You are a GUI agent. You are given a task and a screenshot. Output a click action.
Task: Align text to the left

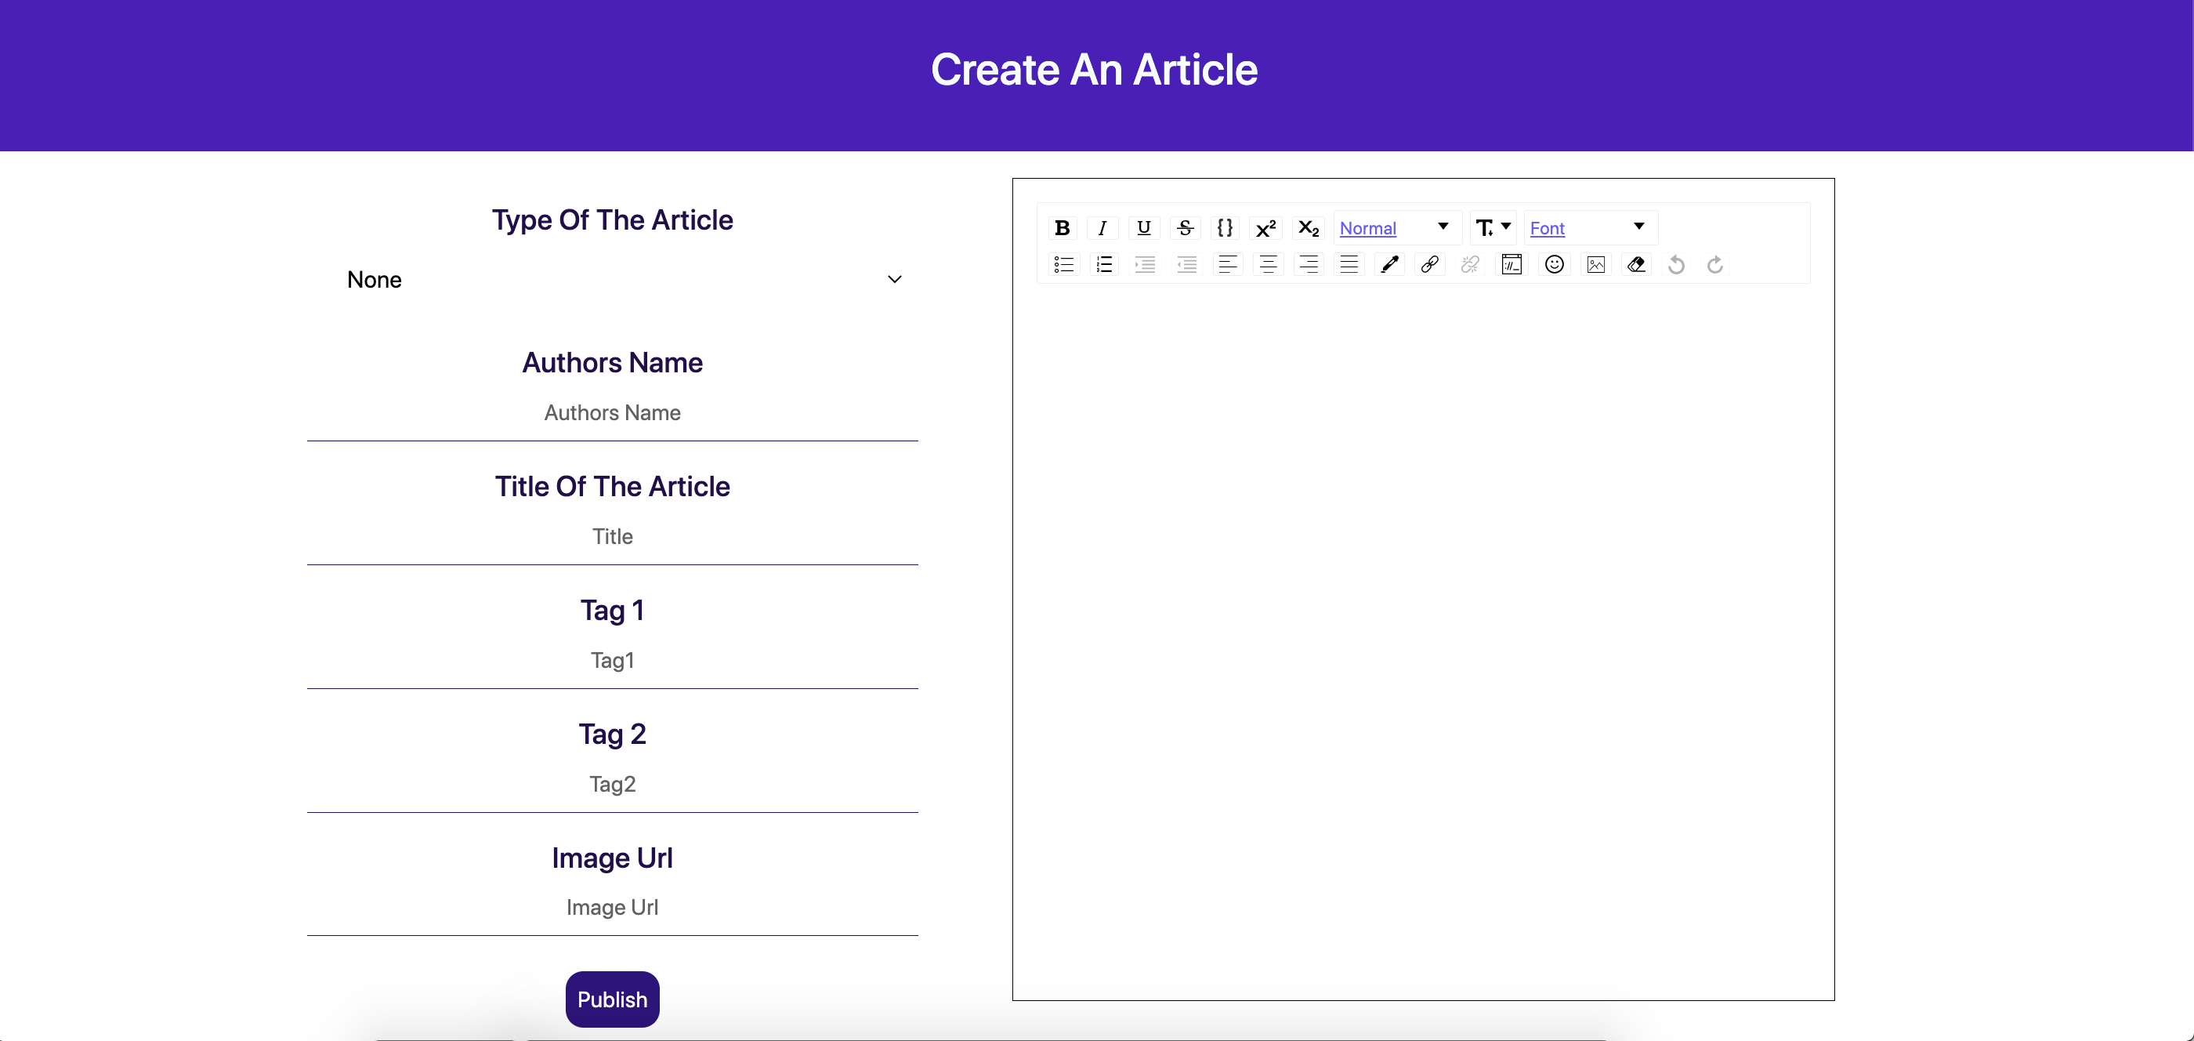point(1227,264)
